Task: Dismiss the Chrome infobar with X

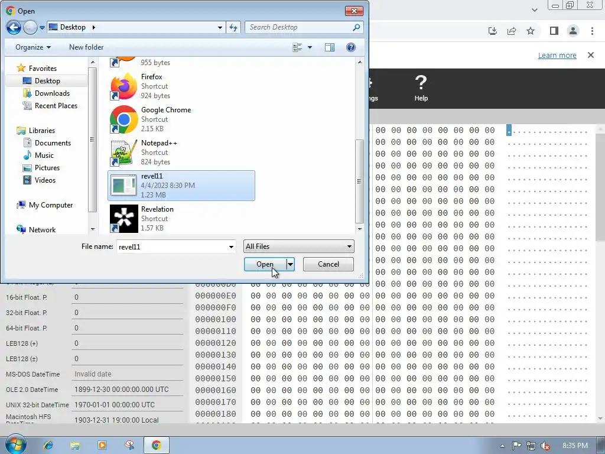Action: click(x=591, y=55)
